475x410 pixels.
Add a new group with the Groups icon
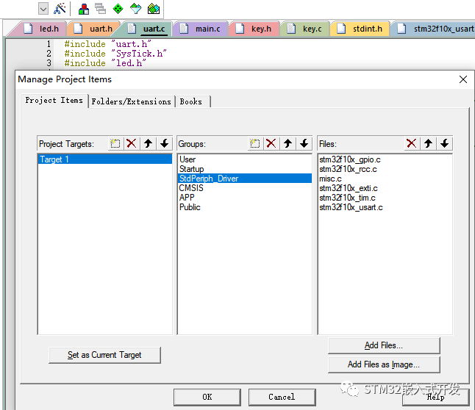[x=254, y=144]
